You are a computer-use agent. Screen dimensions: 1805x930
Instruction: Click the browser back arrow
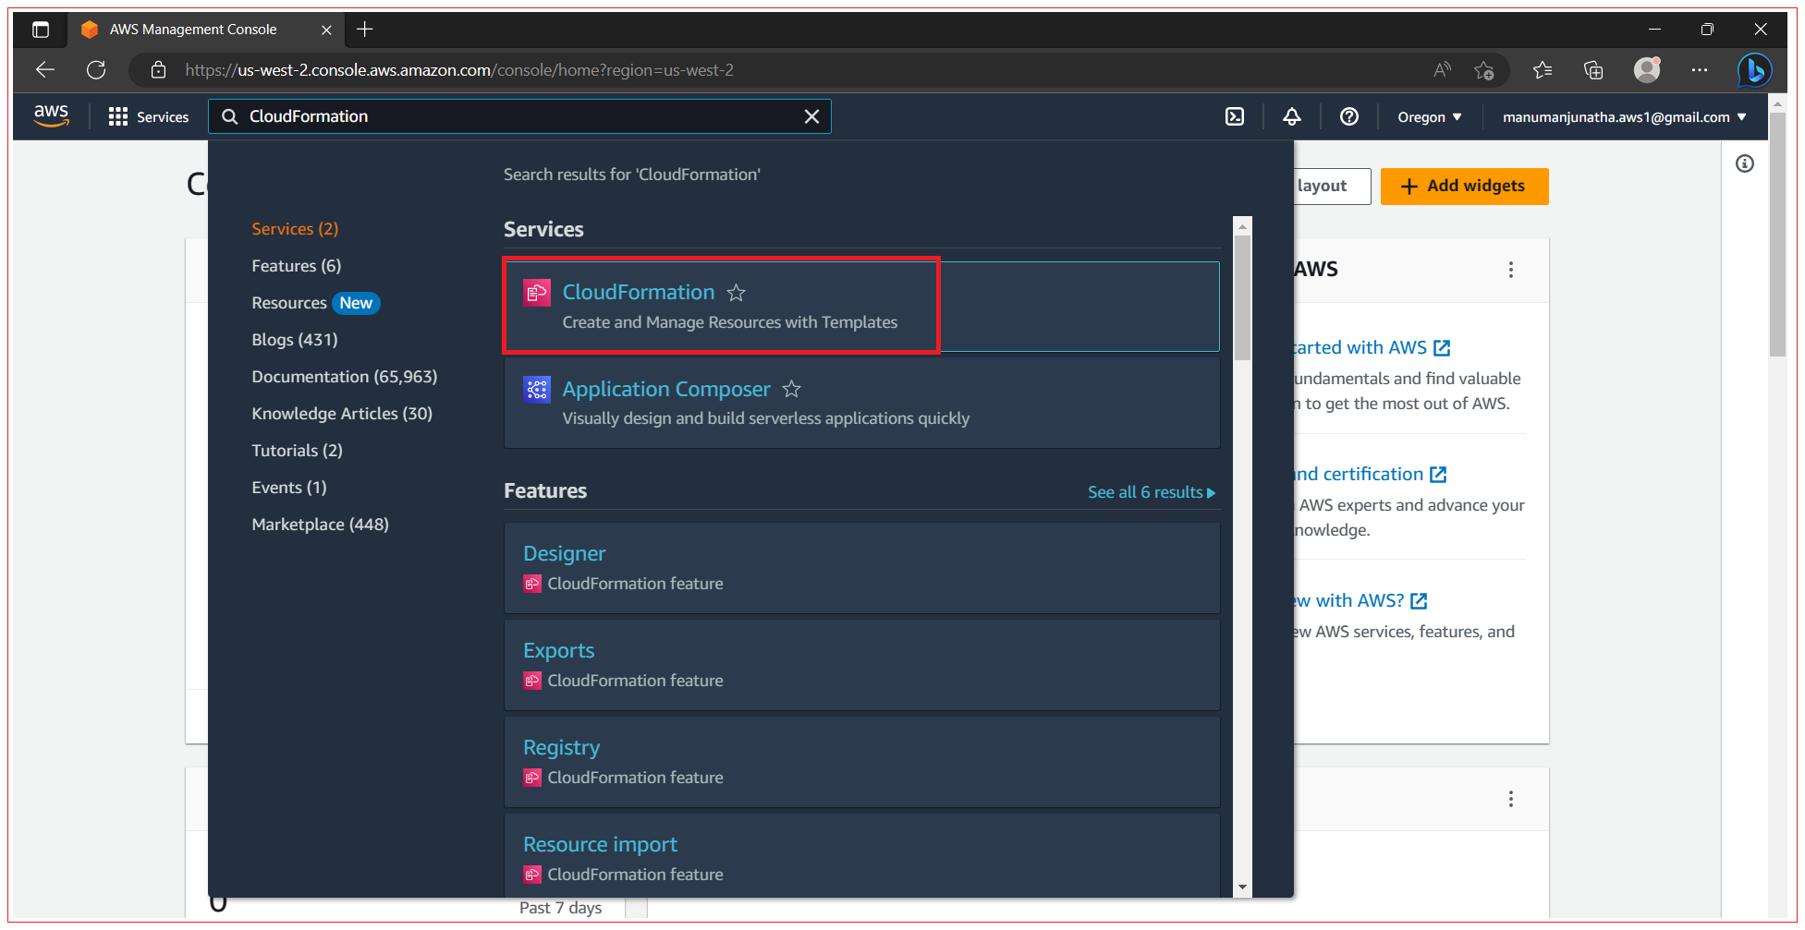pos(45,70)
